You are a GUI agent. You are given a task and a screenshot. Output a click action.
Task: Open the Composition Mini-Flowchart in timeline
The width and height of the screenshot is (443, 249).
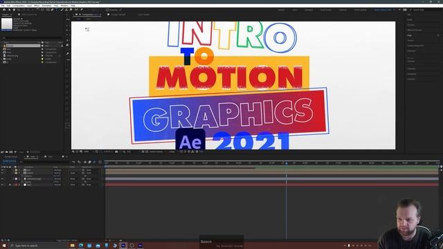pos(74,162)
